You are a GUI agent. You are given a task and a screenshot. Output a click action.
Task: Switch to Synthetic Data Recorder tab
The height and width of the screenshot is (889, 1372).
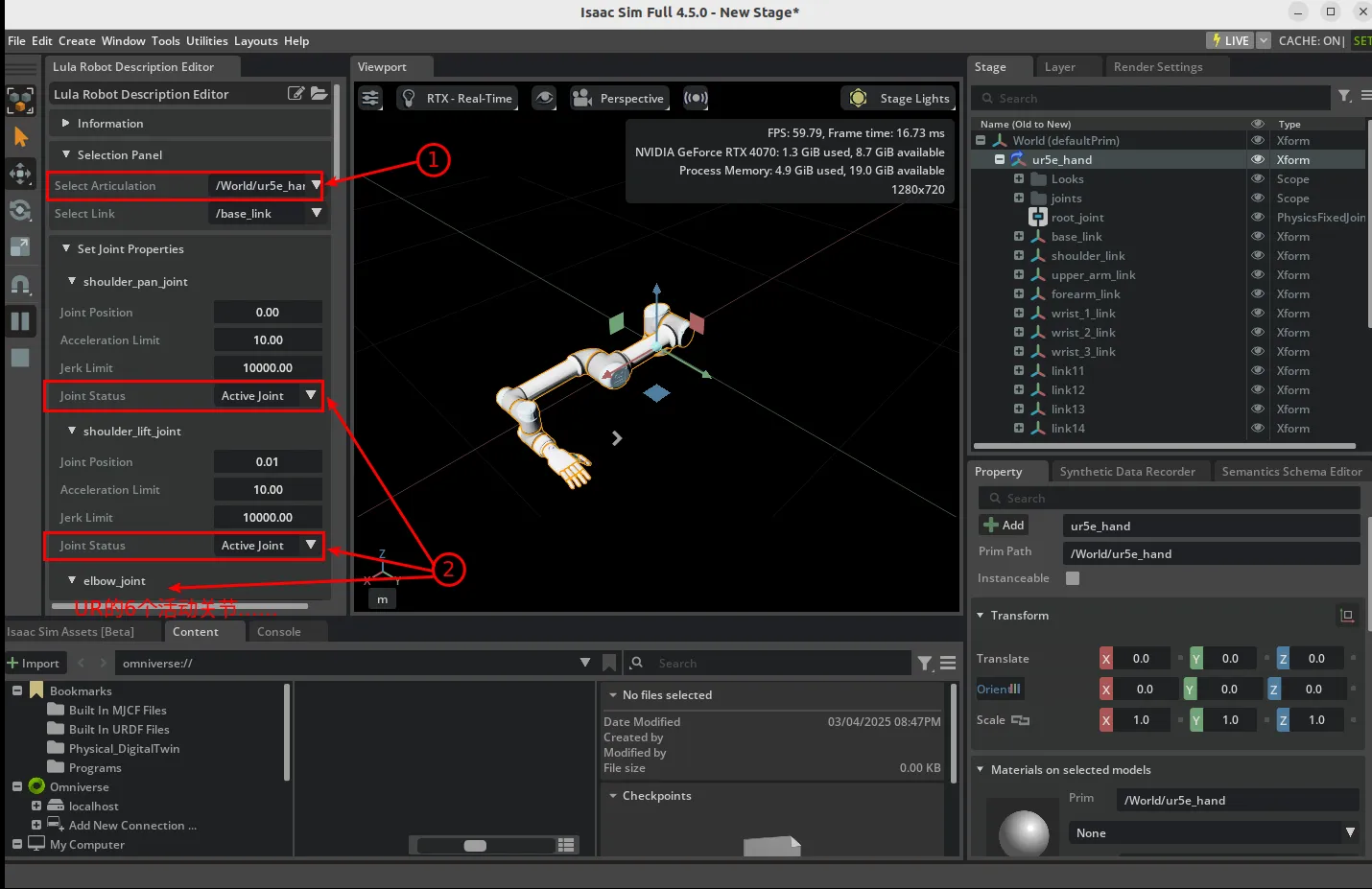coord(1127,471)
